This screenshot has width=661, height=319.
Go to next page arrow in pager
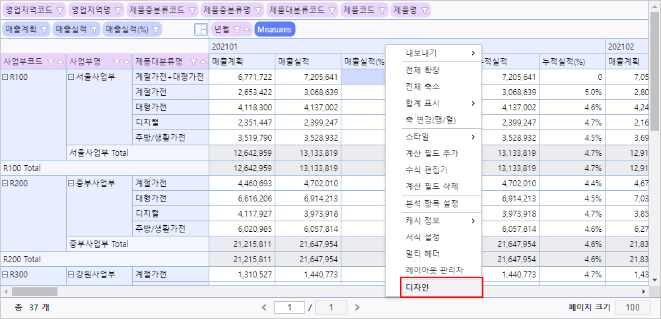tap(357, 307)
